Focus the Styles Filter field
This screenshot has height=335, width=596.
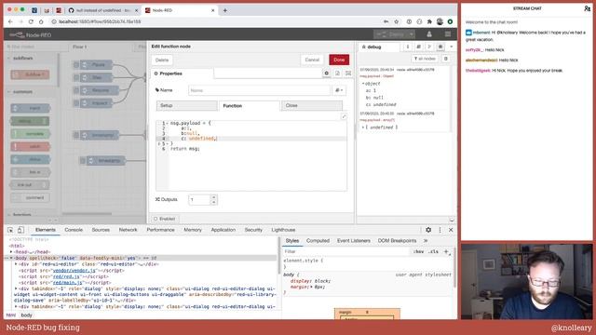[x=345, y=251]
